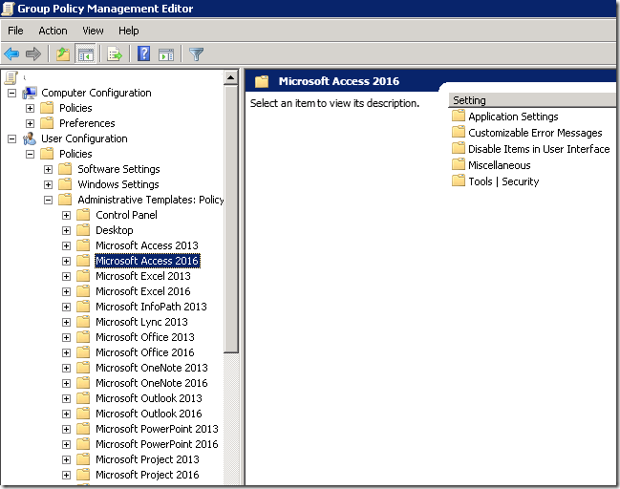This screenshot has width=620, height=489.
Task: Expand the Microsoft Project 2016 node
Action: (x=67, y=476)
